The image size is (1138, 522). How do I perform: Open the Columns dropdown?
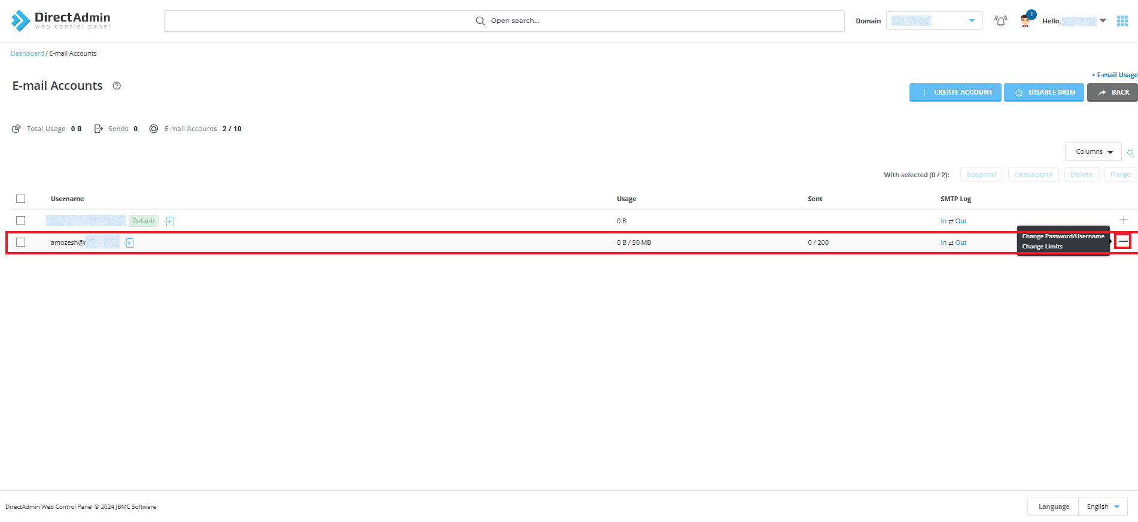click(x=1093, y=152)
